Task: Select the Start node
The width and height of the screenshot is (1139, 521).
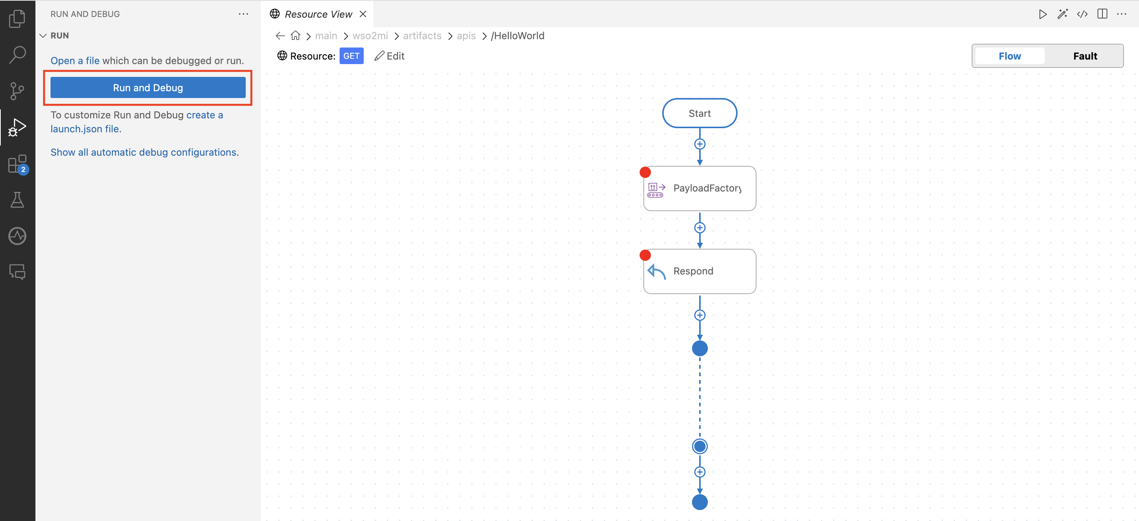Action: tap(700, 113)
